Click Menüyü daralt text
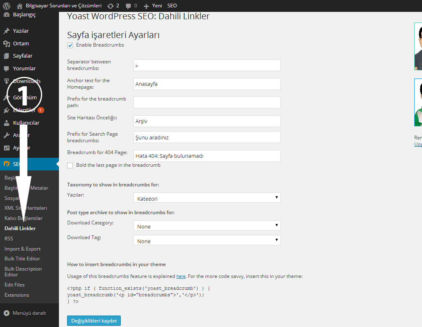The width and height of the screenshot is (422, 327). point(29,313)
